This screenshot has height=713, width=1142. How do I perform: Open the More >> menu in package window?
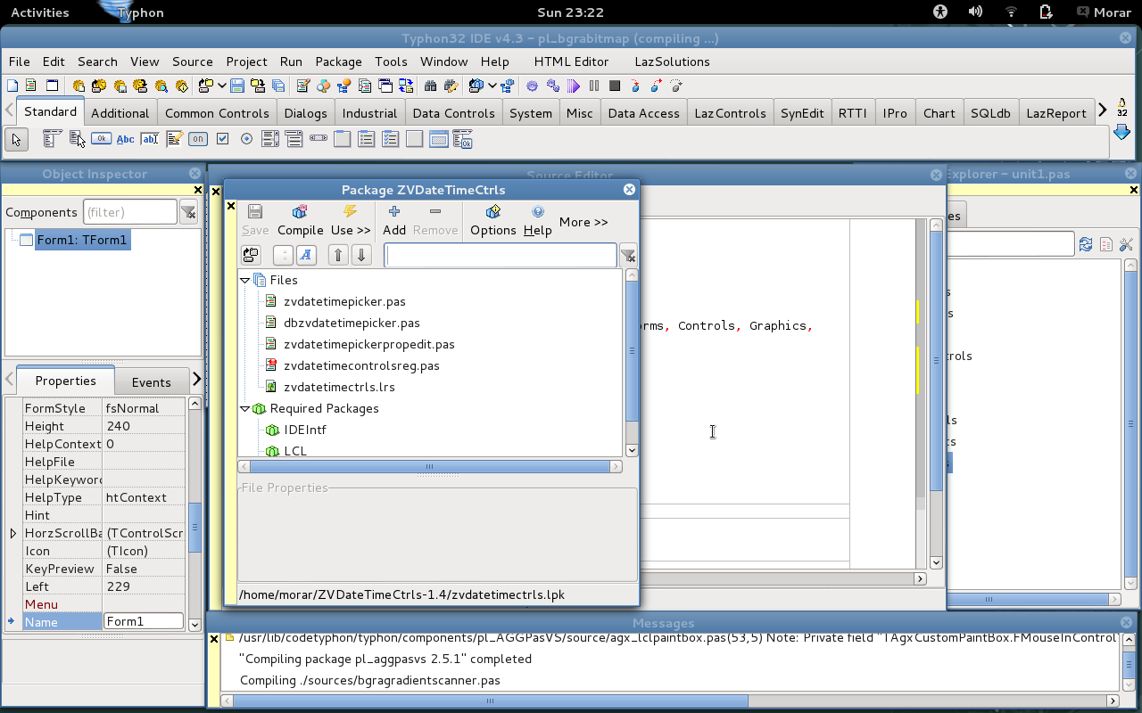583,222
